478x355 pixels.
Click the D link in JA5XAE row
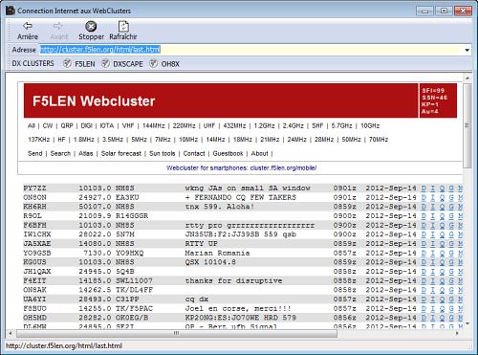point(424,244)
